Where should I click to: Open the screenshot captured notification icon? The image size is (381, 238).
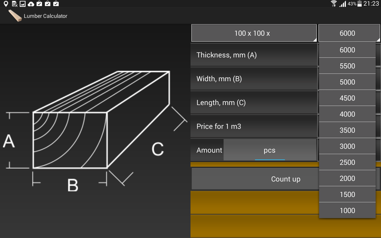click(x=23, y=4)
